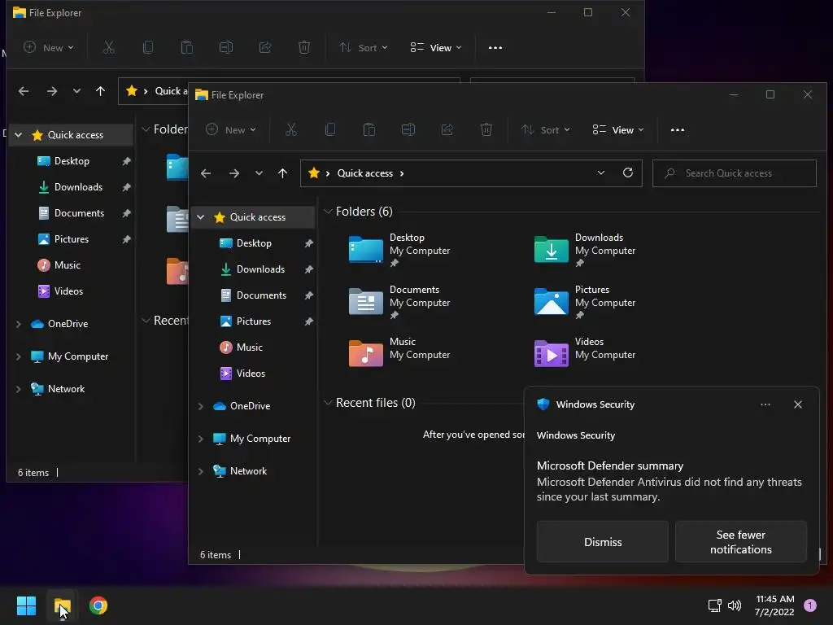Click the Delete trash icon in front File Explorer toolbar
This screenshot has height=625, width=833.
tap(486, 129)
